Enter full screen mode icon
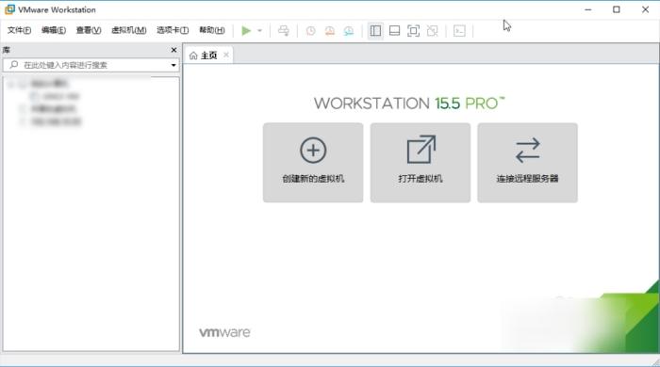The width and height of the screenshot is (660, 367). tap(413, 31)
